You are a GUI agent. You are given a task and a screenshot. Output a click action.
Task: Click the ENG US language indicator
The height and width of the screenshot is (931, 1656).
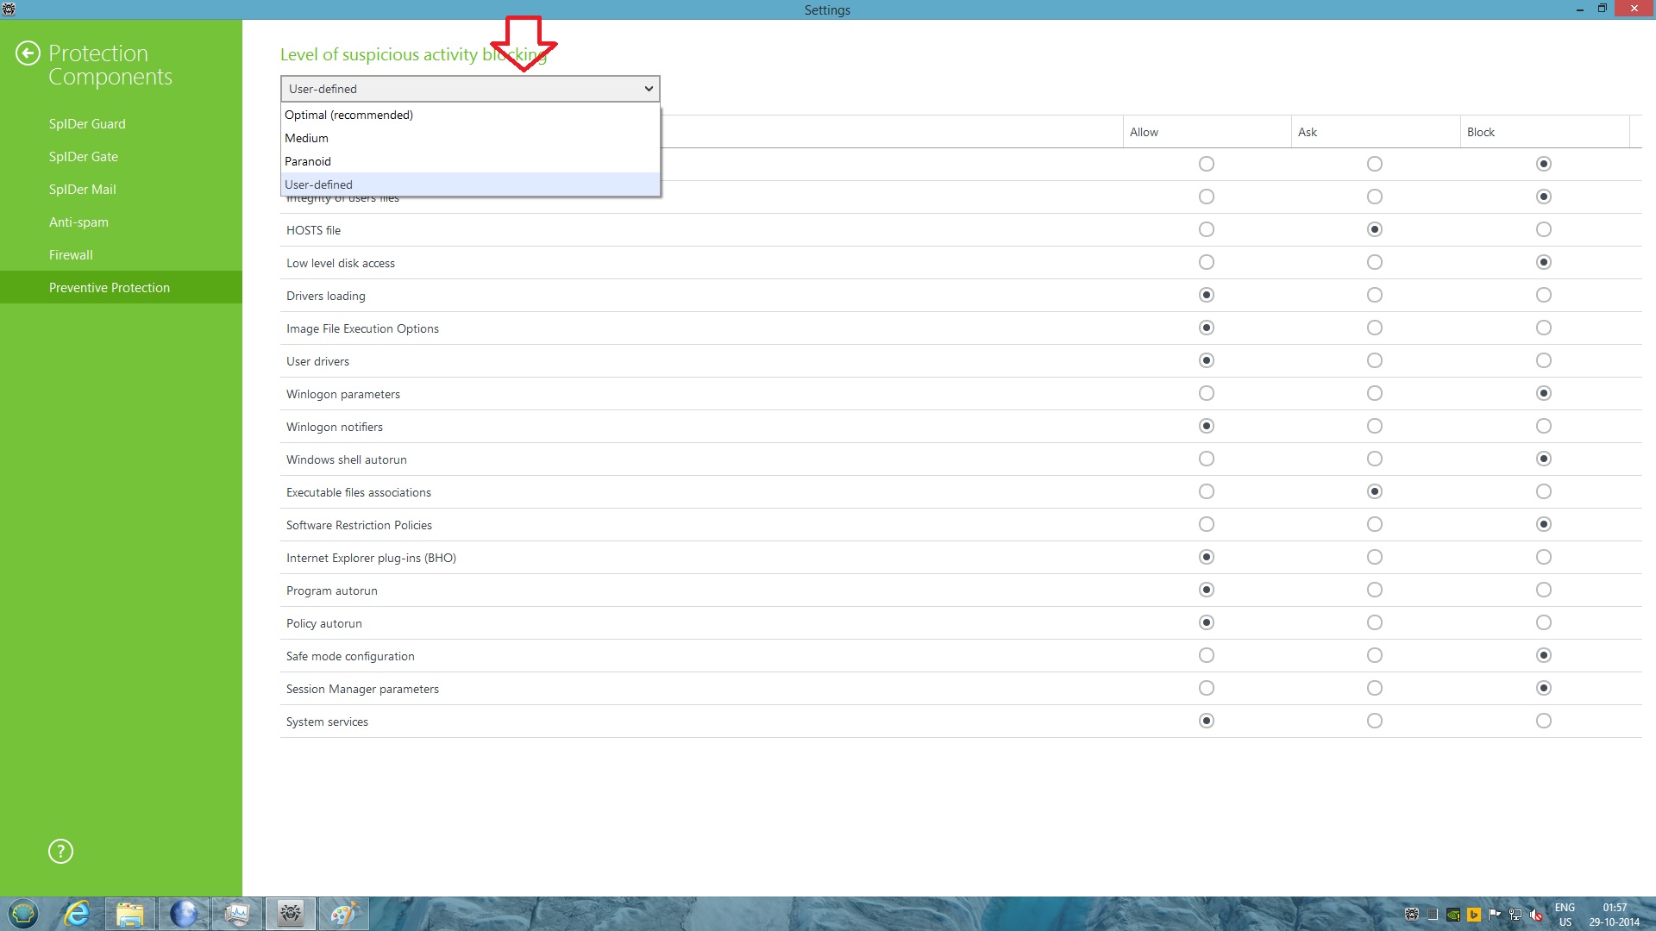1565,915
